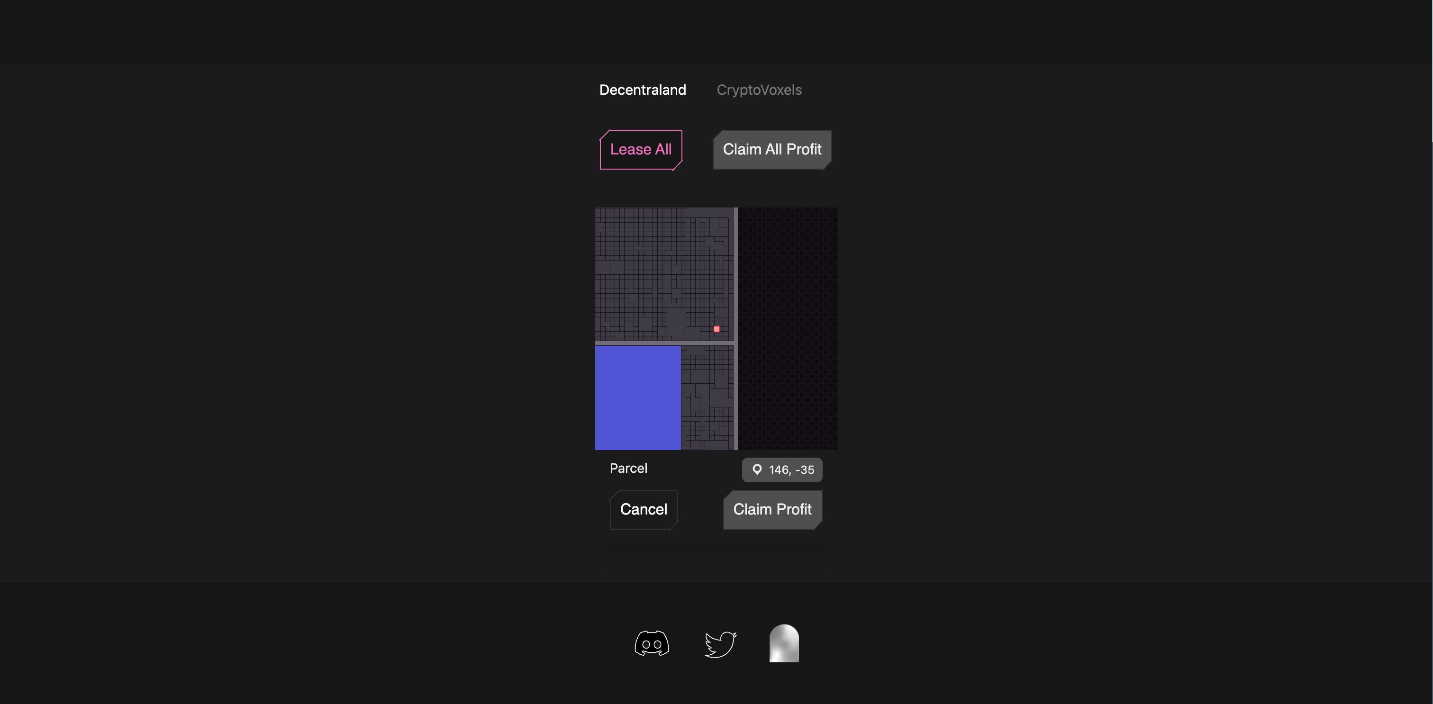Switch to the CryptoVoxels tab
The image size is (1433, 704).
click(x=759, y=90)
